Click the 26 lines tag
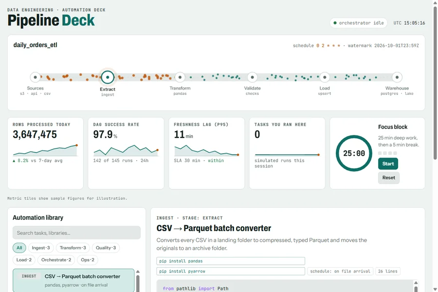This screenshot has width=438, height=292. pyautogui.click(x=388, y=272)
